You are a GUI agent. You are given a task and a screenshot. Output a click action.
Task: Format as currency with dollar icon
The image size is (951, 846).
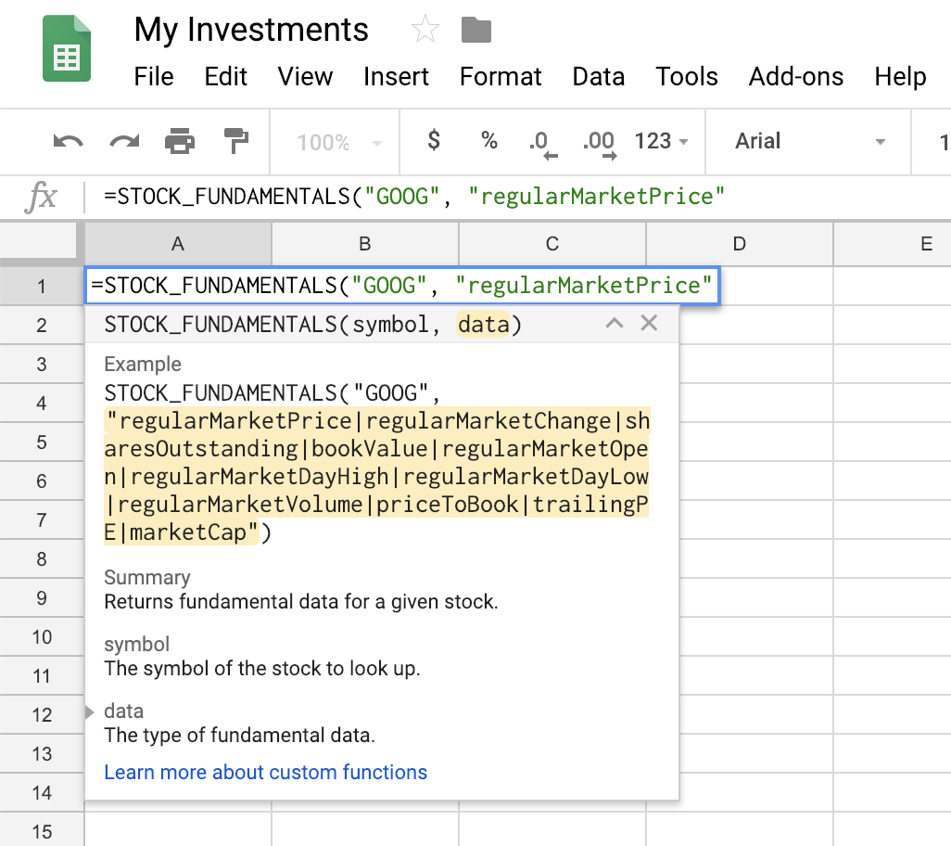434,141
